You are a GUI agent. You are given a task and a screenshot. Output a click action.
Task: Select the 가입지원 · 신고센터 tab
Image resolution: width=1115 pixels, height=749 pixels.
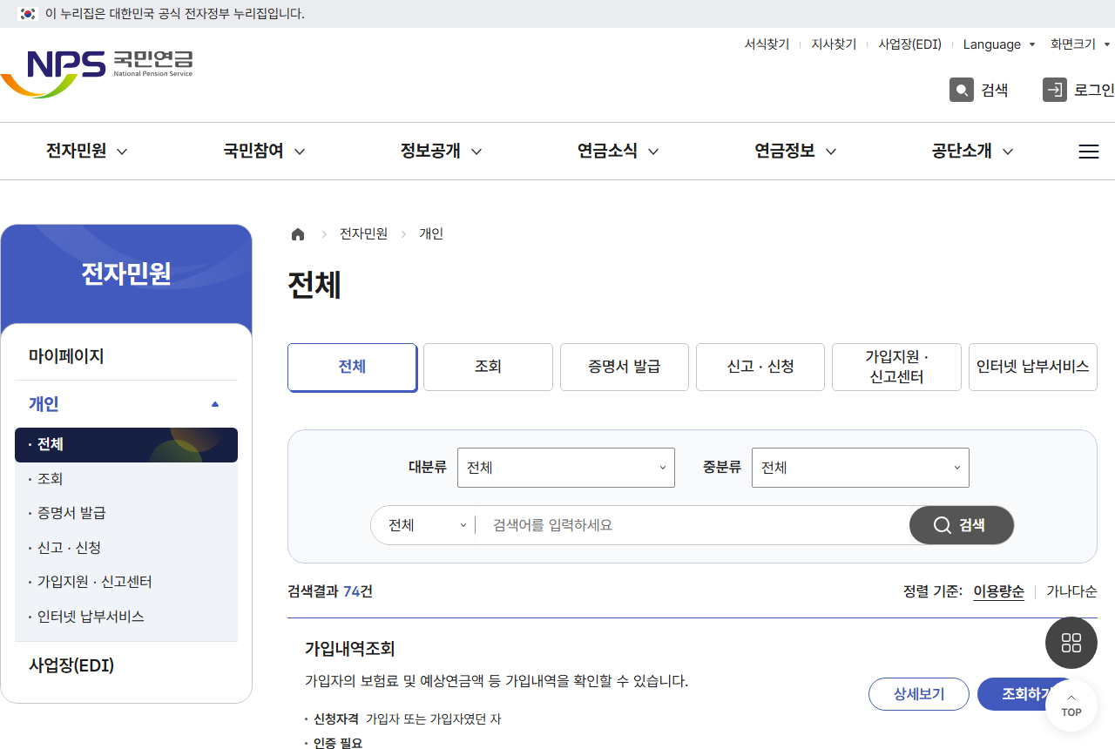click(896, 367)
